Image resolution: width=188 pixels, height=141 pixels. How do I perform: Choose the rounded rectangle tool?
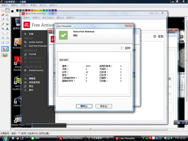click(x=7, y=43)
